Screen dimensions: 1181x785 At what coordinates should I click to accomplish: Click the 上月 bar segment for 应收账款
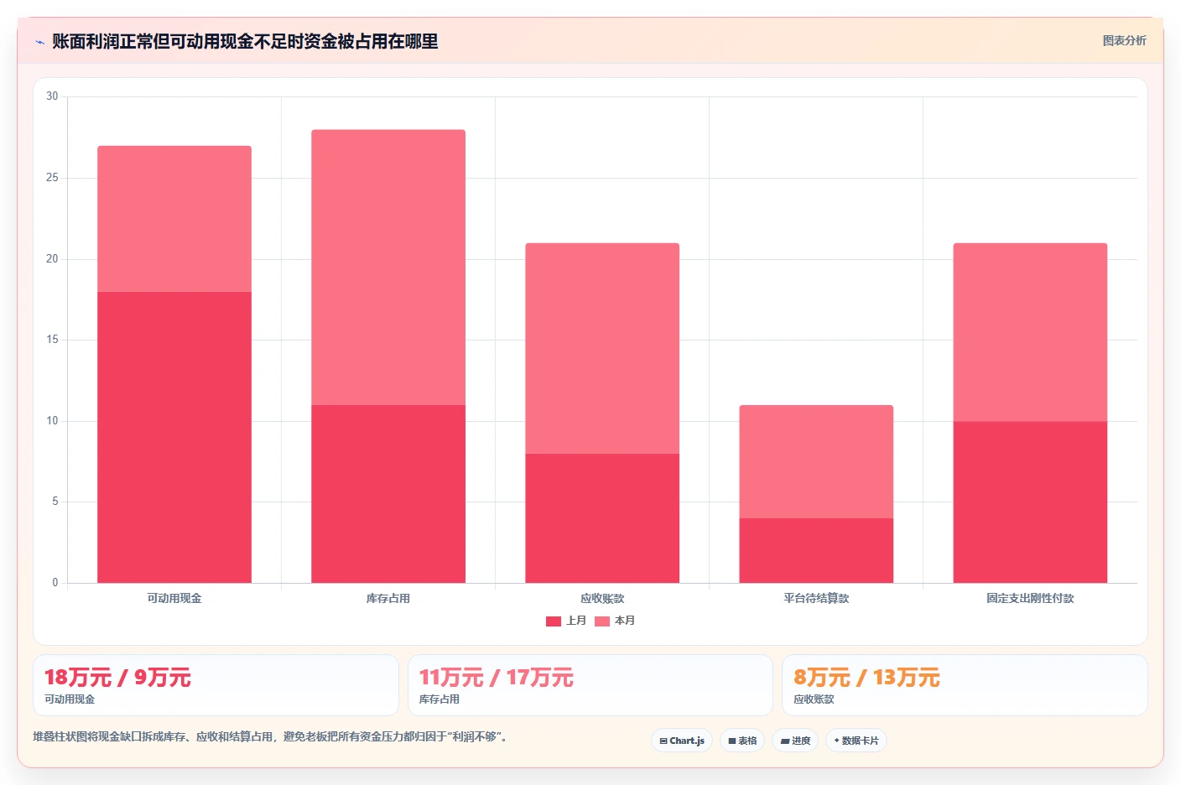pyautogui.click(x=602, y=518)
